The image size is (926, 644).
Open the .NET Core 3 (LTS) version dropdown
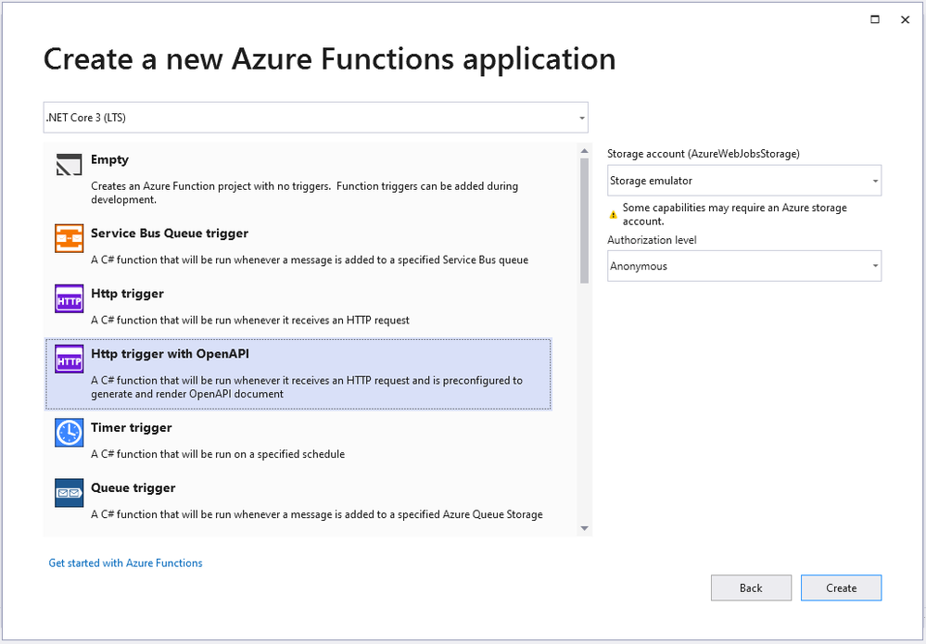point(315,118)
